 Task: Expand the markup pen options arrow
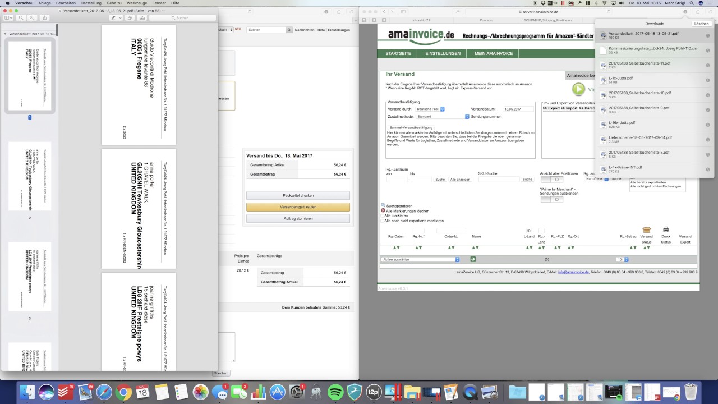120,18
